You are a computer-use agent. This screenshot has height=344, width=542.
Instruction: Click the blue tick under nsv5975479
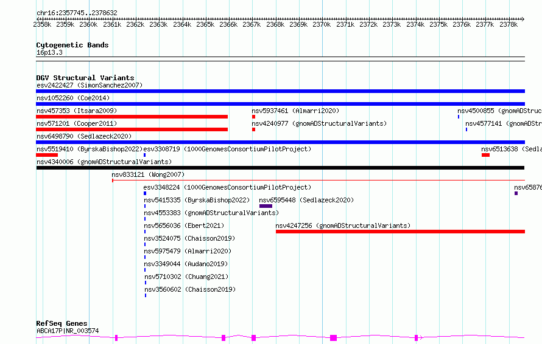point(145,257)
